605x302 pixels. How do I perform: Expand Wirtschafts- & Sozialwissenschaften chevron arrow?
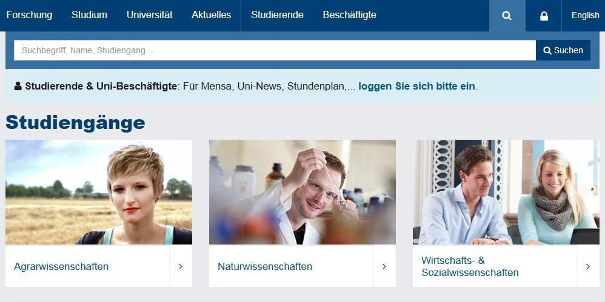[588, 266]
